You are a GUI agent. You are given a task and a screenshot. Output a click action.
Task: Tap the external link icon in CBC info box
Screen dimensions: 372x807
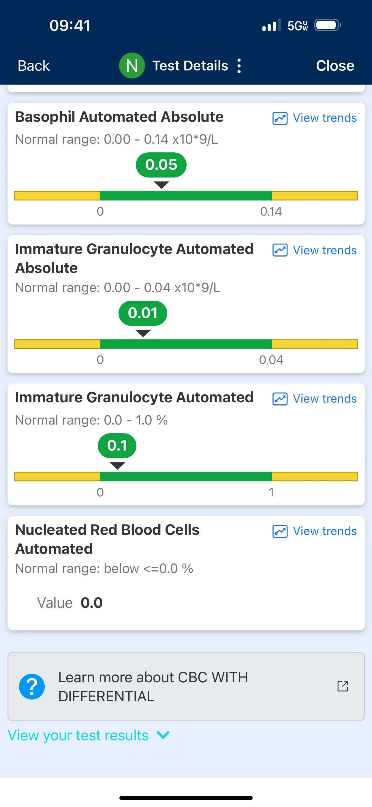click(343, 686)
